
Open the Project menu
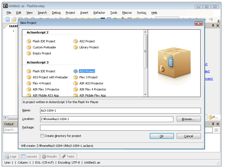point(70,13)
